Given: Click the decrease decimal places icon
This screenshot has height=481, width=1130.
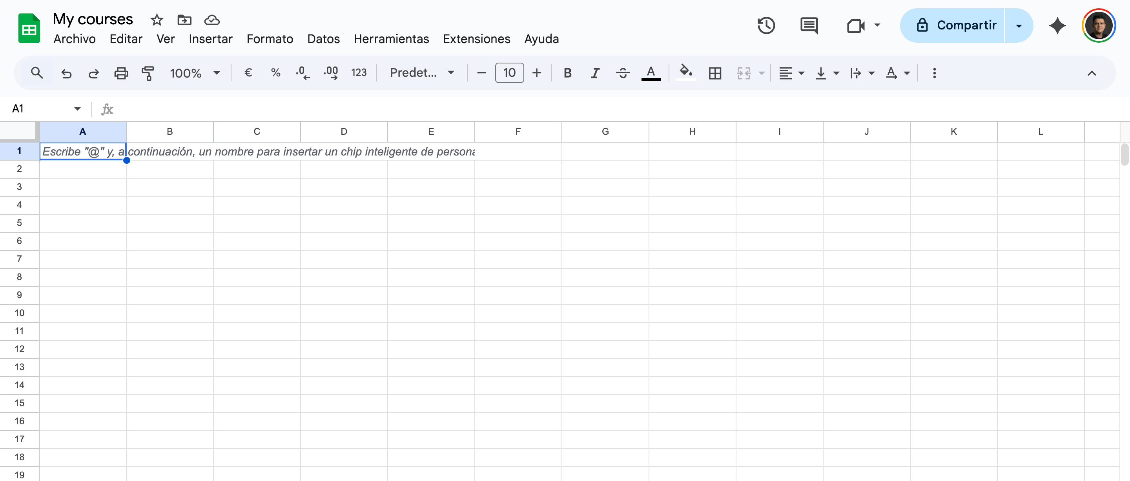Looking at the screenshot, I should [303, 73].
